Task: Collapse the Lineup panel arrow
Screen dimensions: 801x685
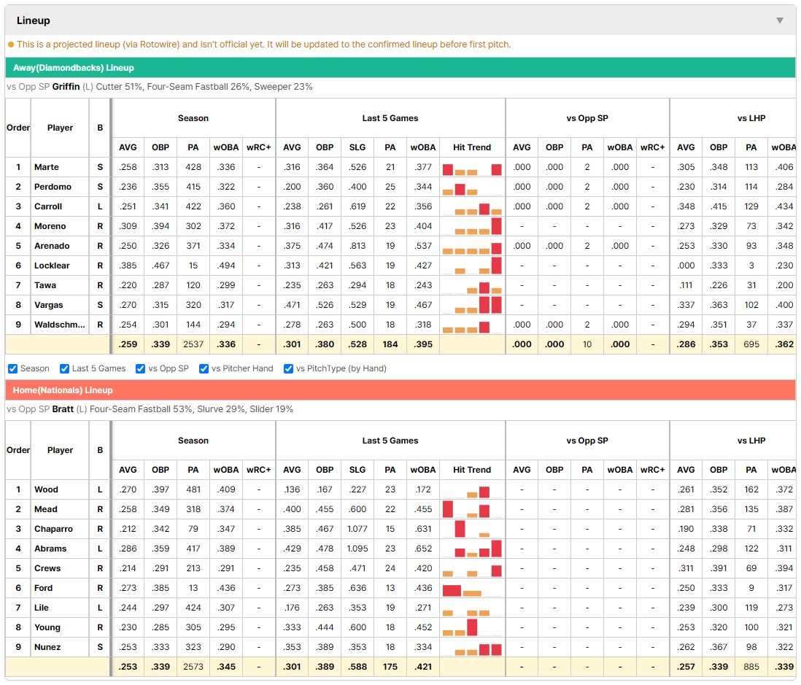Action: (x=780, y=20)
